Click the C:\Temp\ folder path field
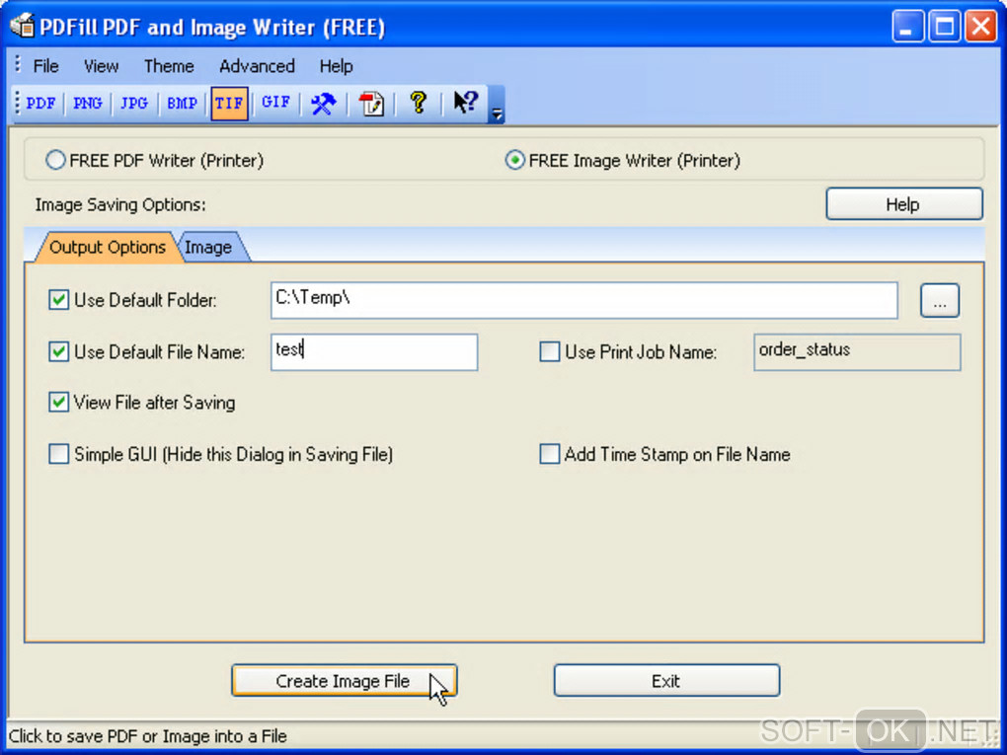The width and height of the screenshot is (1007, 755). pos(583,300)
